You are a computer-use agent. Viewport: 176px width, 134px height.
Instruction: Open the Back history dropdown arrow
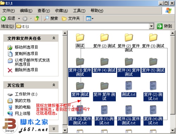[x=19, y=19]
